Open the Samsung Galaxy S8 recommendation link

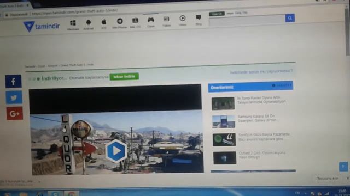click(x=258, y=118)
